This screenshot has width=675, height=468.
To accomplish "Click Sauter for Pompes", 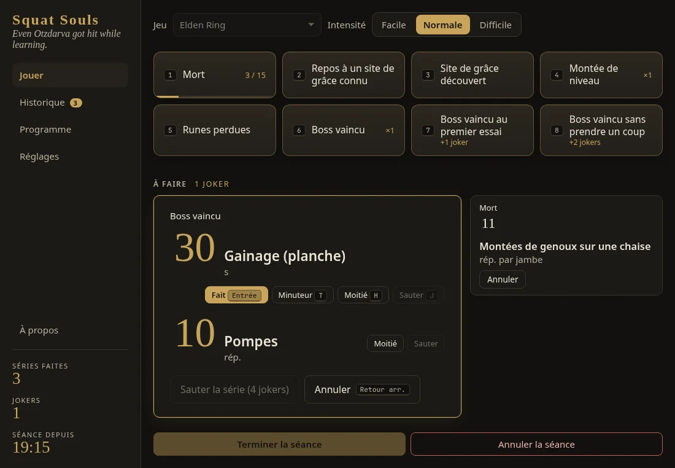I will [x=426, y=343].
